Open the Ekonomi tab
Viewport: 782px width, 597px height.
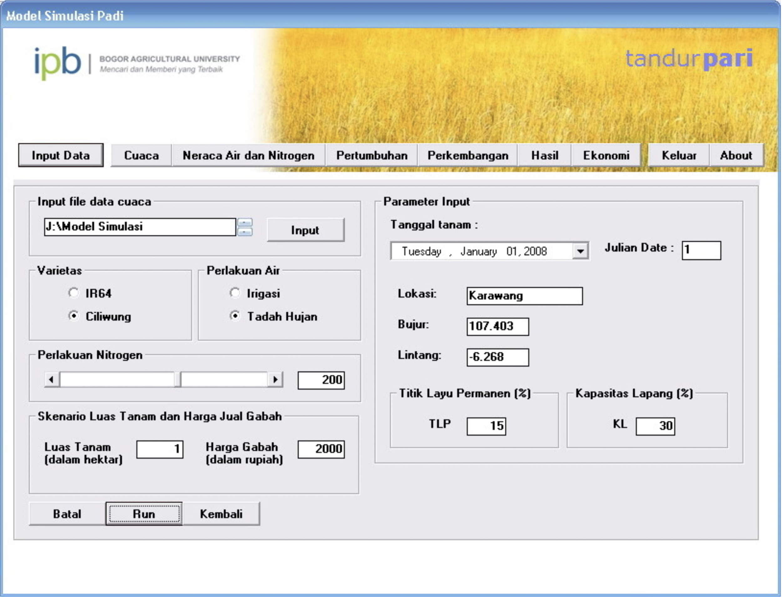606,155
